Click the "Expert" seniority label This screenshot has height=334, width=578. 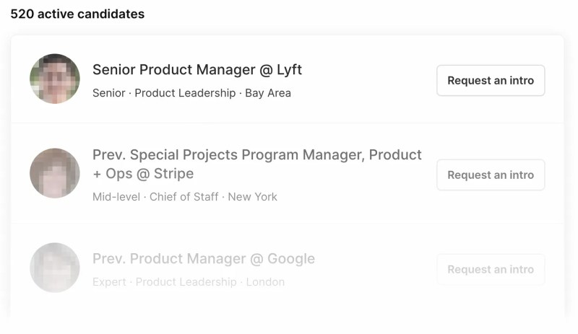click(109, 282)
